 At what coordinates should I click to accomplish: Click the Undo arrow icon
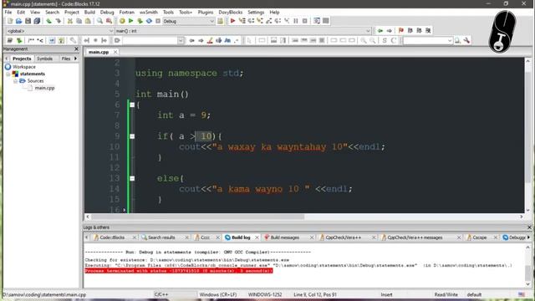49,21
